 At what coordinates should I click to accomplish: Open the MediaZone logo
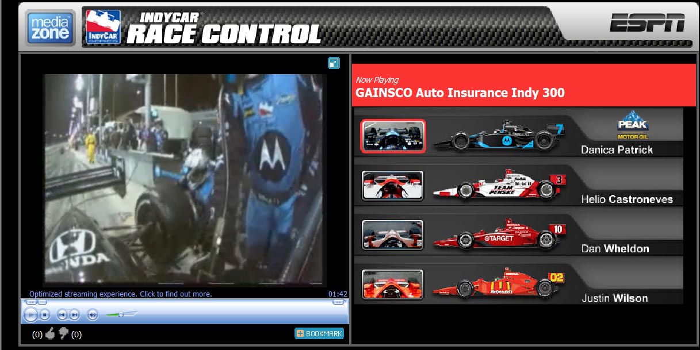(x=50, y=28)
